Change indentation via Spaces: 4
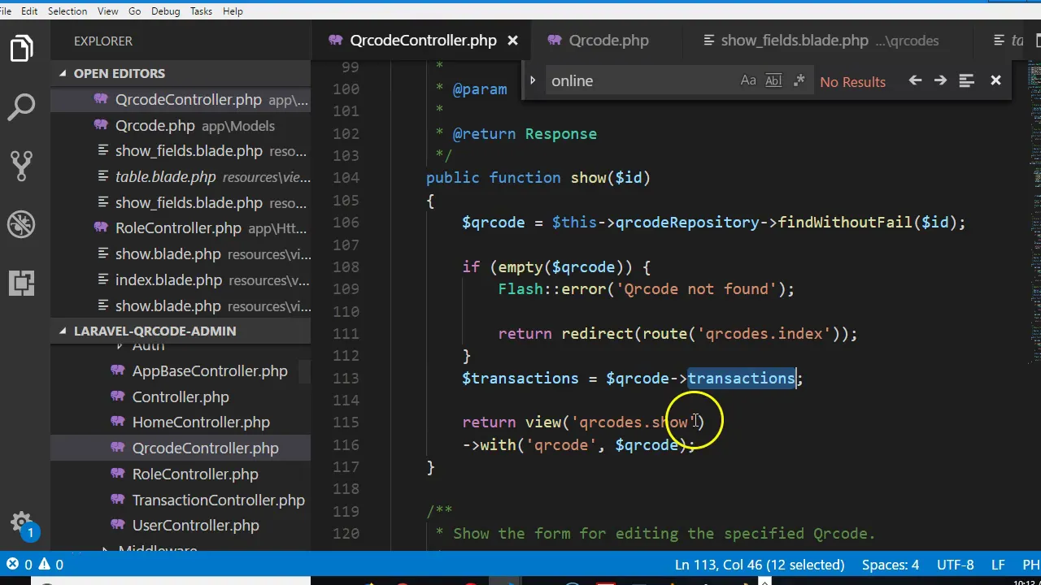 pyautogui.click(x=891, y=565)
